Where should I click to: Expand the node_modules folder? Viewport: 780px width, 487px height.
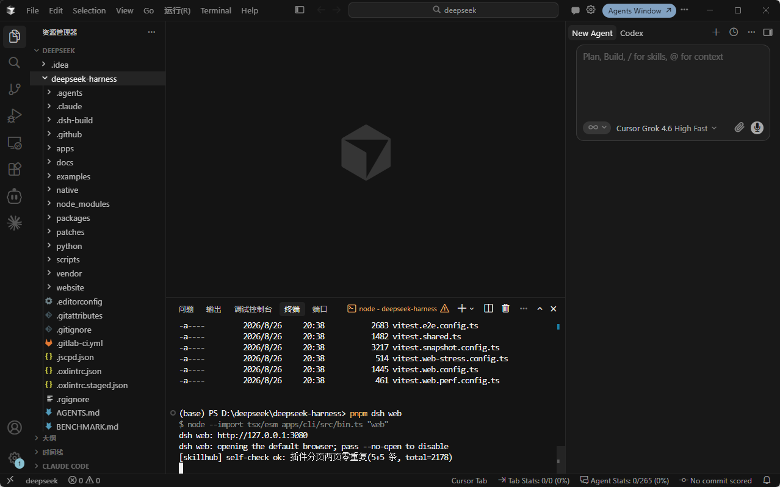pyautogui.click(x=98, y=204)
